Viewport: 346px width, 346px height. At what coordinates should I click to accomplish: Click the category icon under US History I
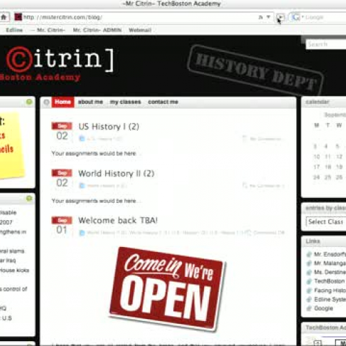(x=82, y=138)
